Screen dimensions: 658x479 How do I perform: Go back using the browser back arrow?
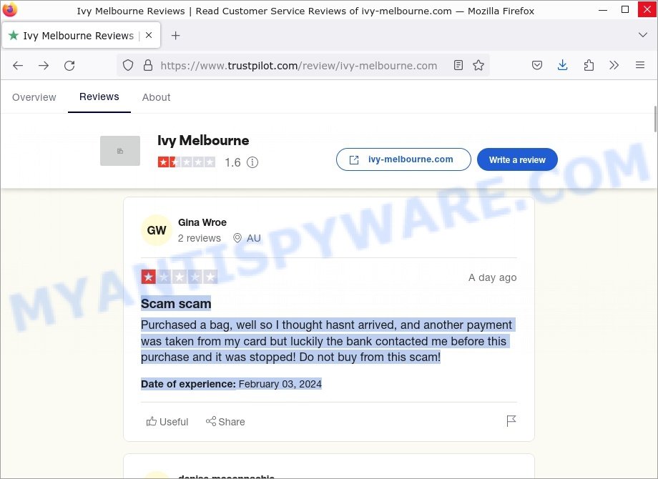tap(18, 66)
